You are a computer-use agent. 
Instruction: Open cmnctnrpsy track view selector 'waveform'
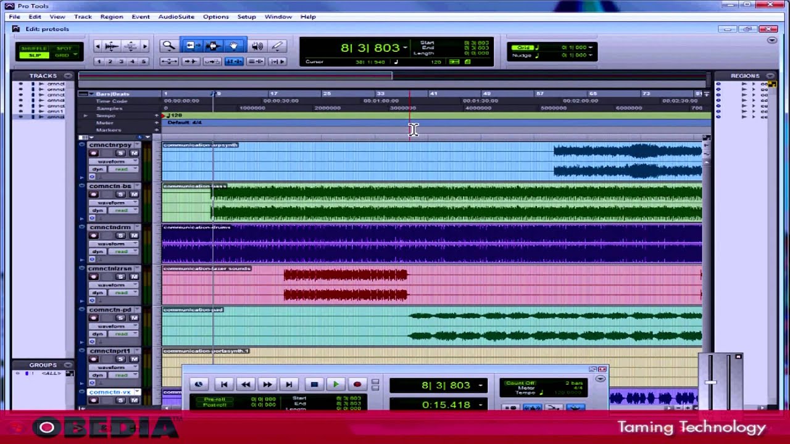(115, 162)
